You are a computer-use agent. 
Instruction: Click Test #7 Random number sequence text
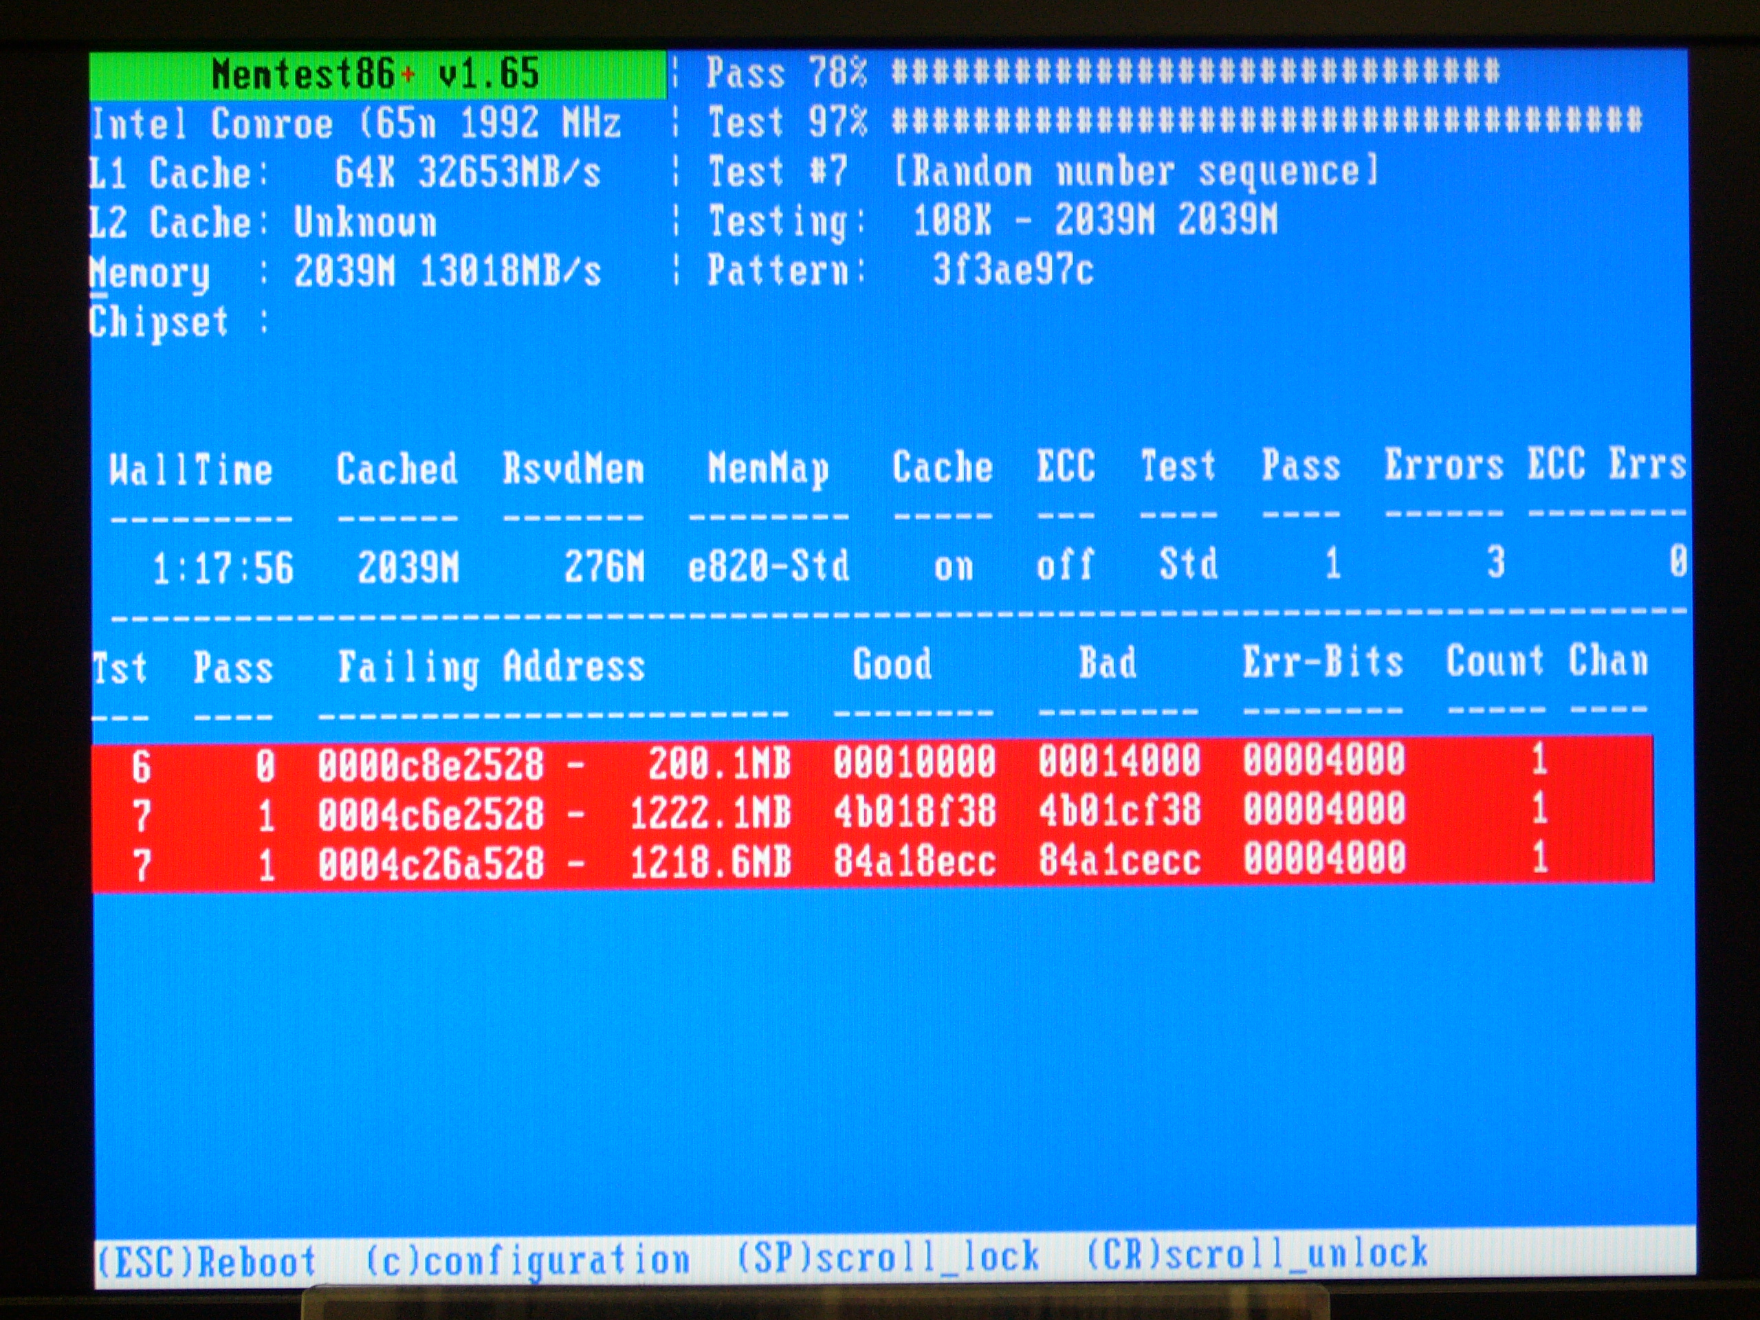(x=1043, y=172)
